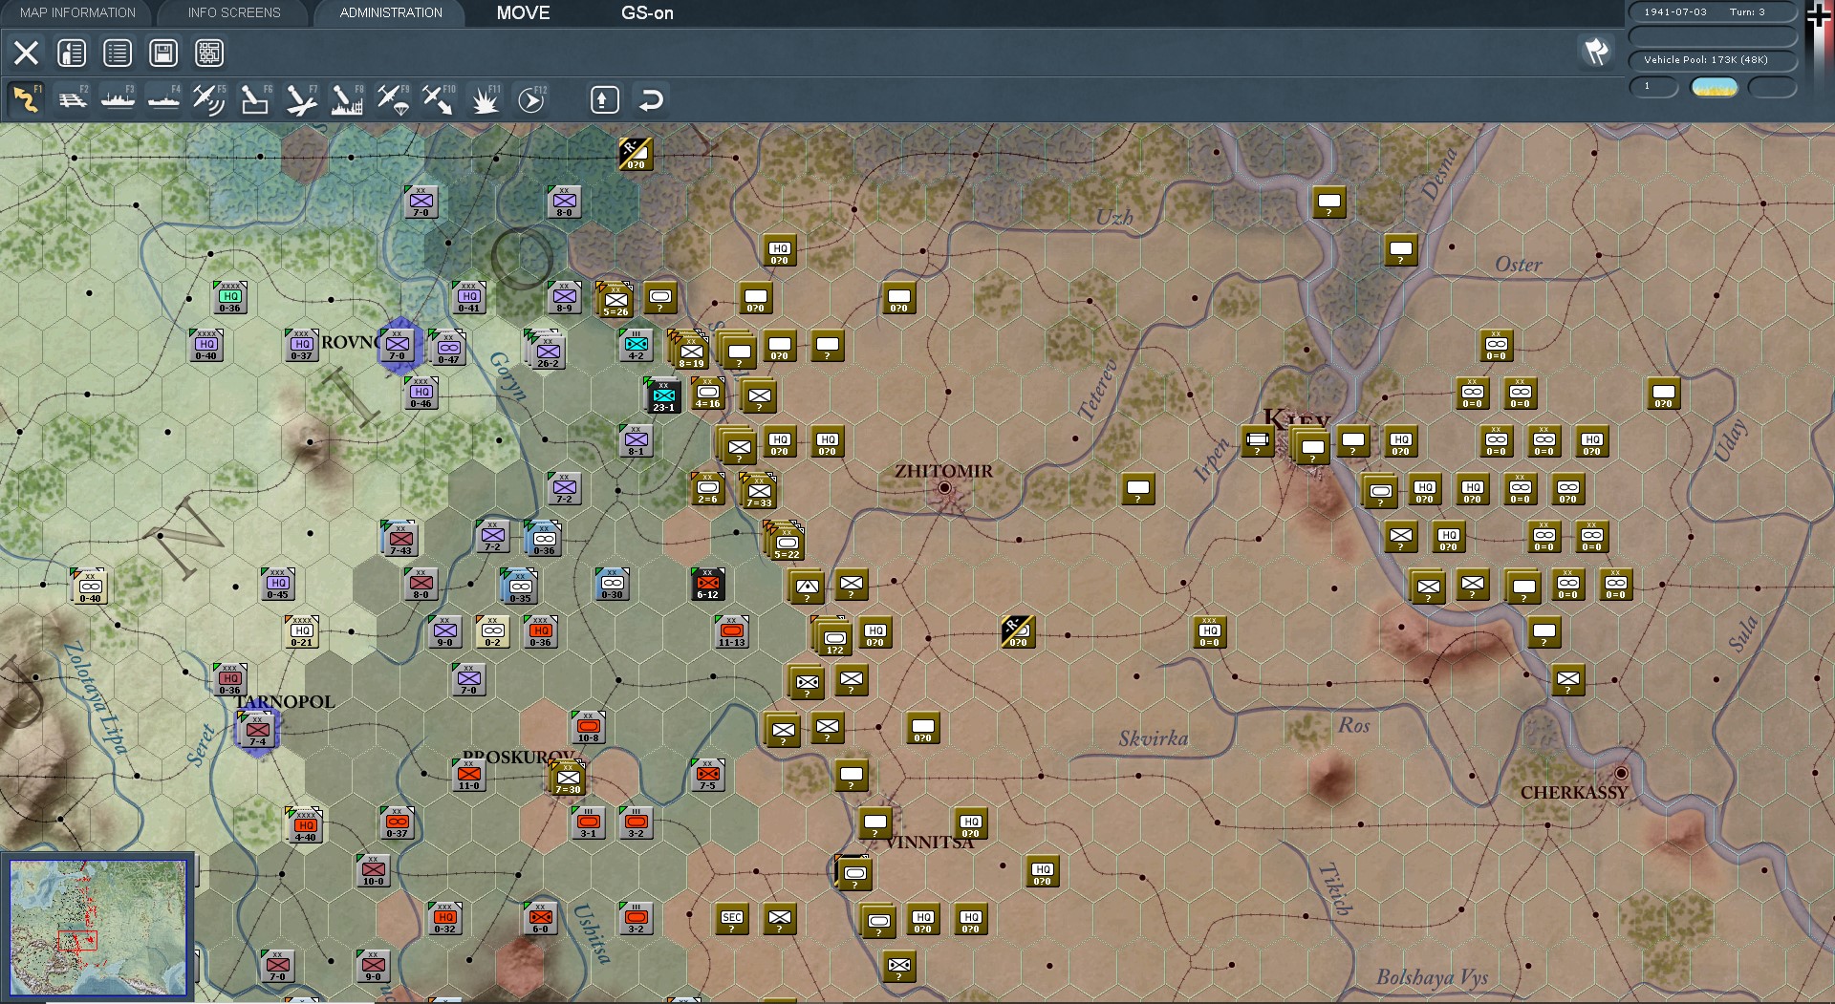Select the Soviet 7=33 unit stack

759,491
